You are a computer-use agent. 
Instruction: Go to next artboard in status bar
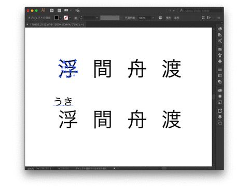click(x=64, y=168)
